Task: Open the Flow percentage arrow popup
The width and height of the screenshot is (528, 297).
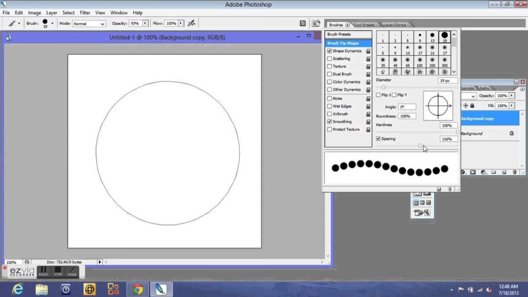Action: tap(181, 23)
